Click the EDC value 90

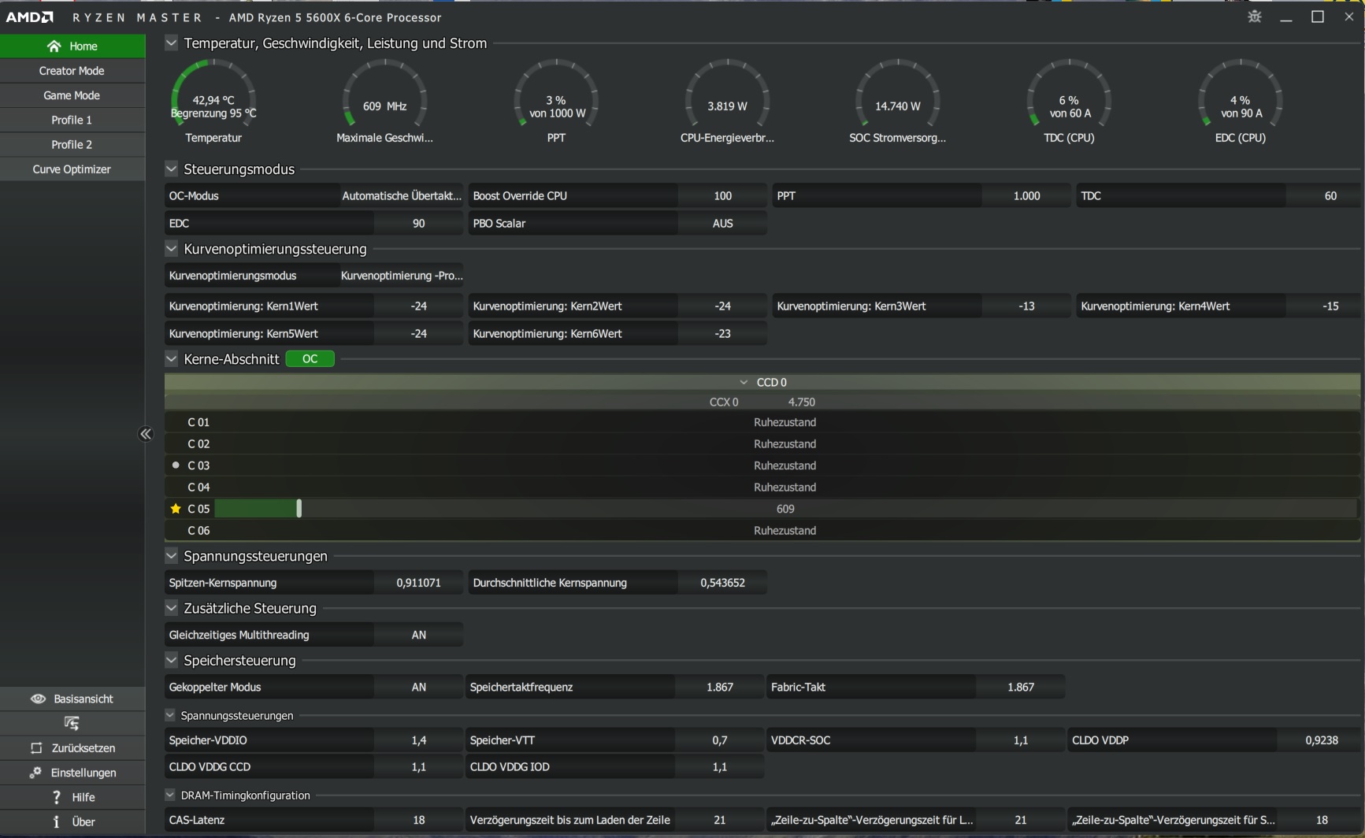[x=418, y=223]
